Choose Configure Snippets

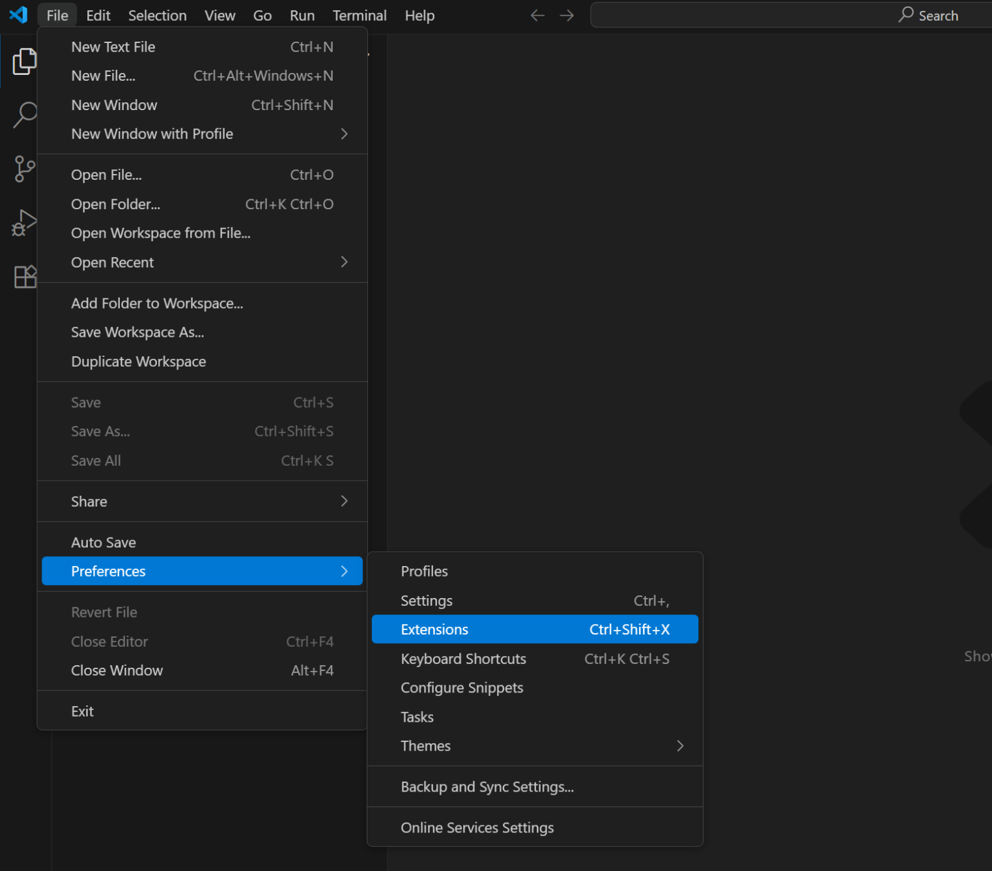535,688
